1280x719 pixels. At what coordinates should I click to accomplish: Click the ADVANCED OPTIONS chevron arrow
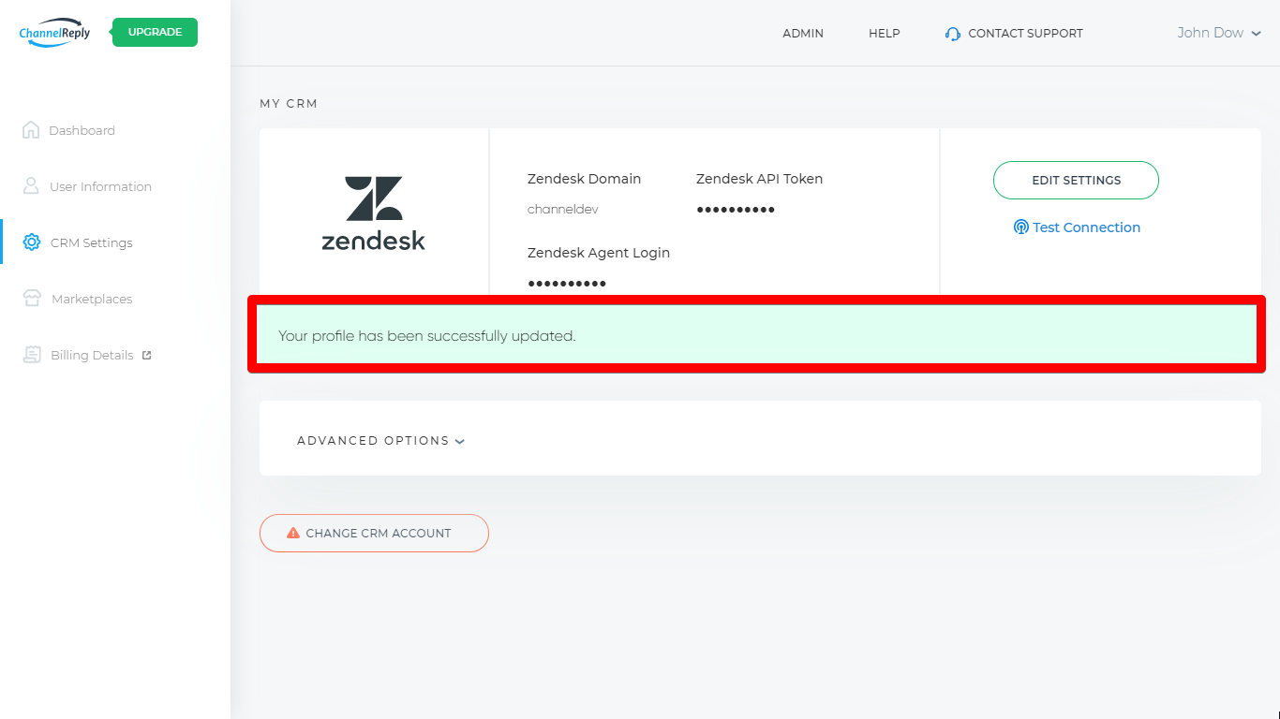(x=460, y=442)
